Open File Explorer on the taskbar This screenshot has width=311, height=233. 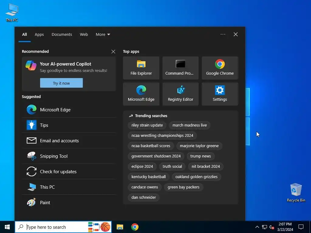pos(120,227)
